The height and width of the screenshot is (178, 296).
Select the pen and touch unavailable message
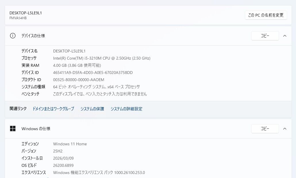point(100,94)
